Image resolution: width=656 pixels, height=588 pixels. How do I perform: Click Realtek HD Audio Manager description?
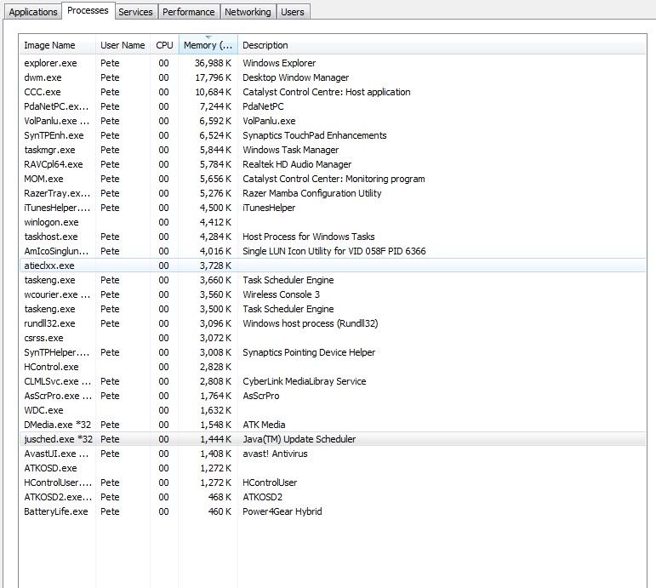297,164
